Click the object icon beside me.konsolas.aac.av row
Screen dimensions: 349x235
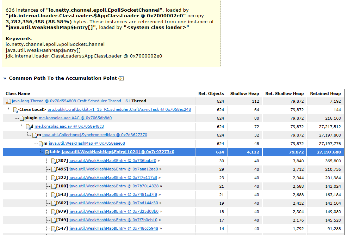tap(28, 127)
